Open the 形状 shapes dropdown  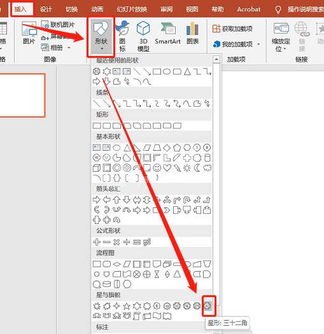tap(101, 36)
